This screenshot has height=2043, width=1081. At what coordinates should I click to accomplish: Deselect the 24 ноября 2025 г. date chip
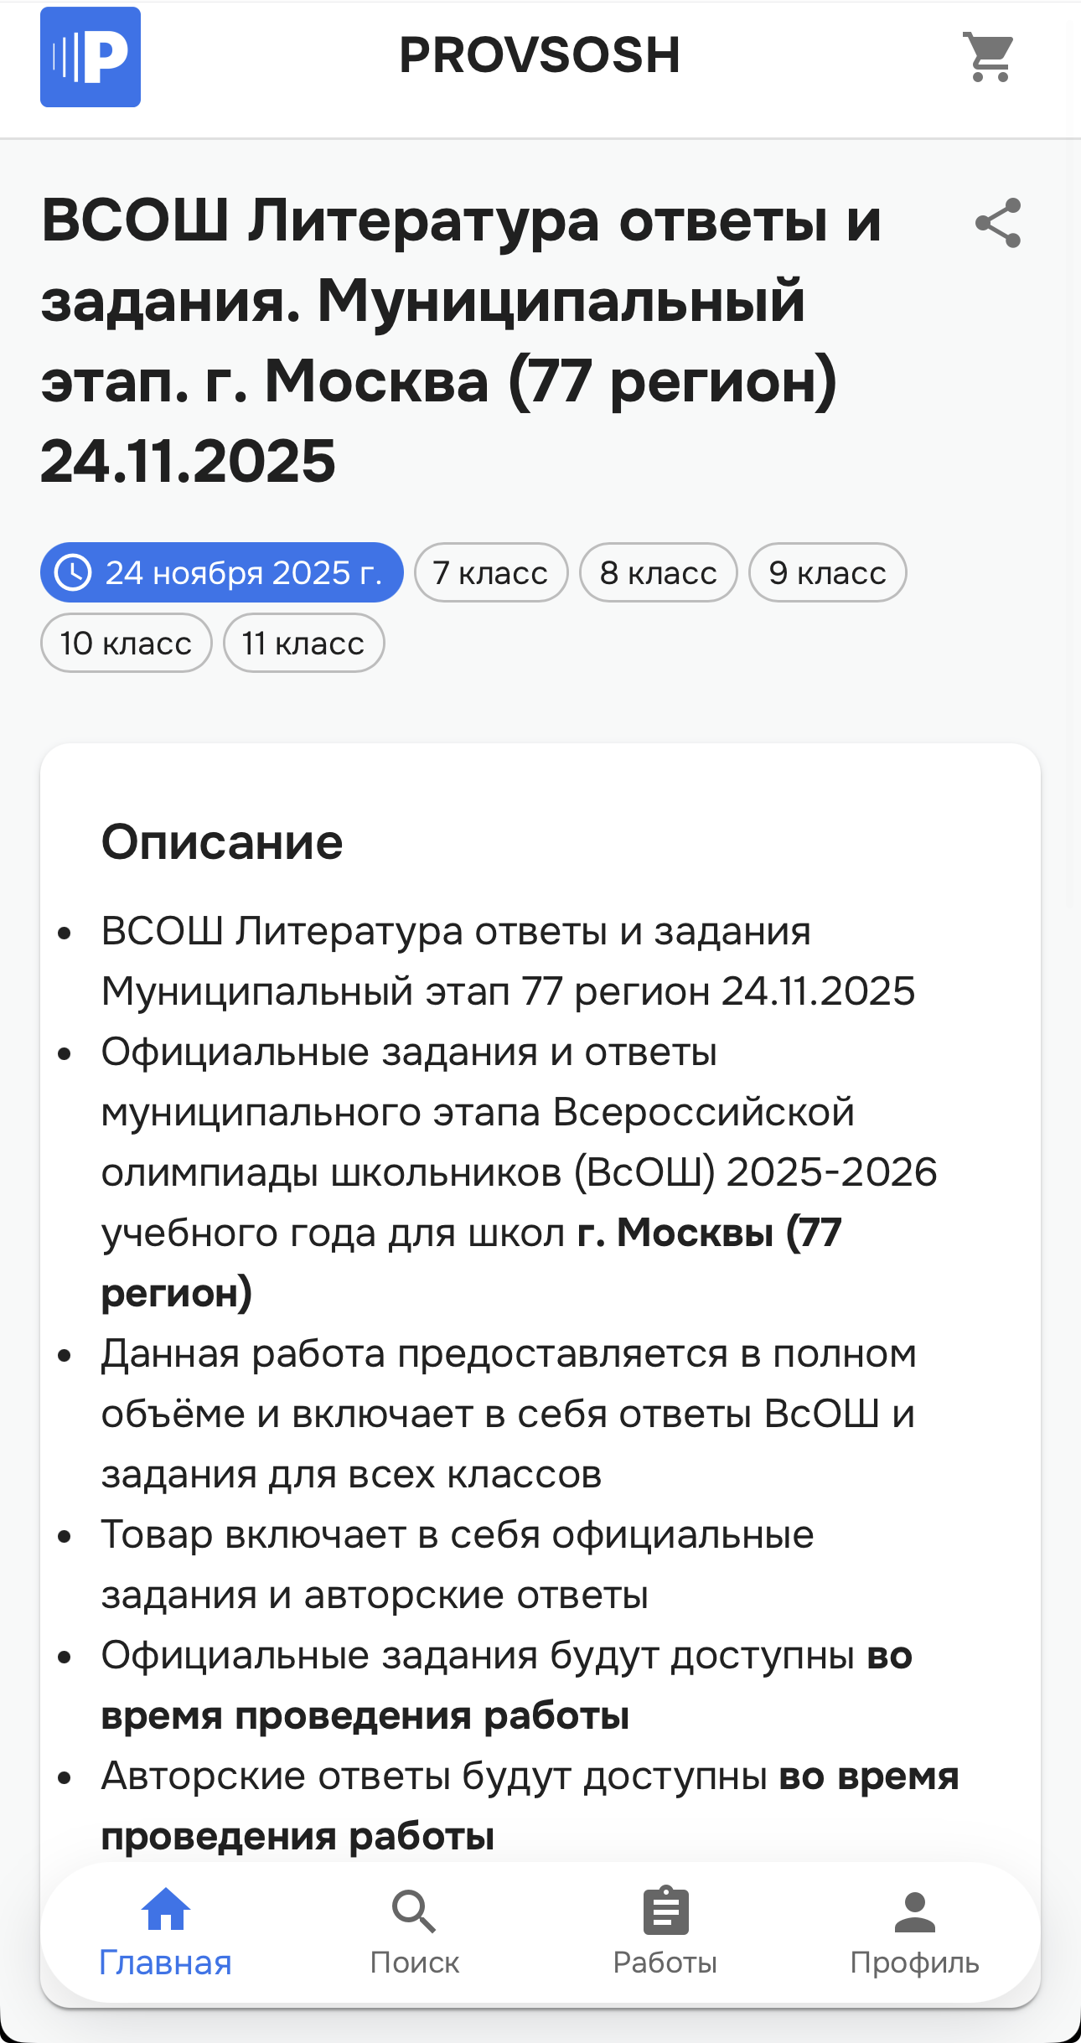point(222,572)
